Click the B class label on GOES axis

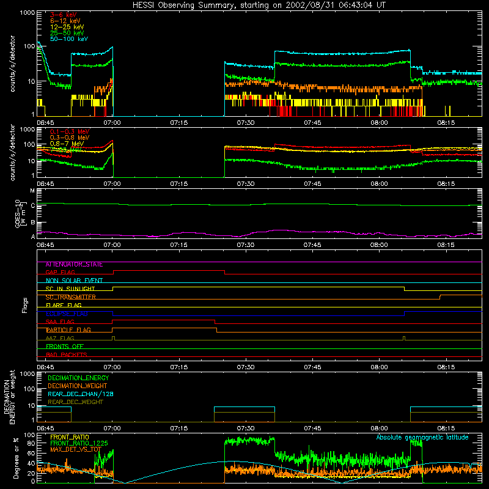pos(33,222)
